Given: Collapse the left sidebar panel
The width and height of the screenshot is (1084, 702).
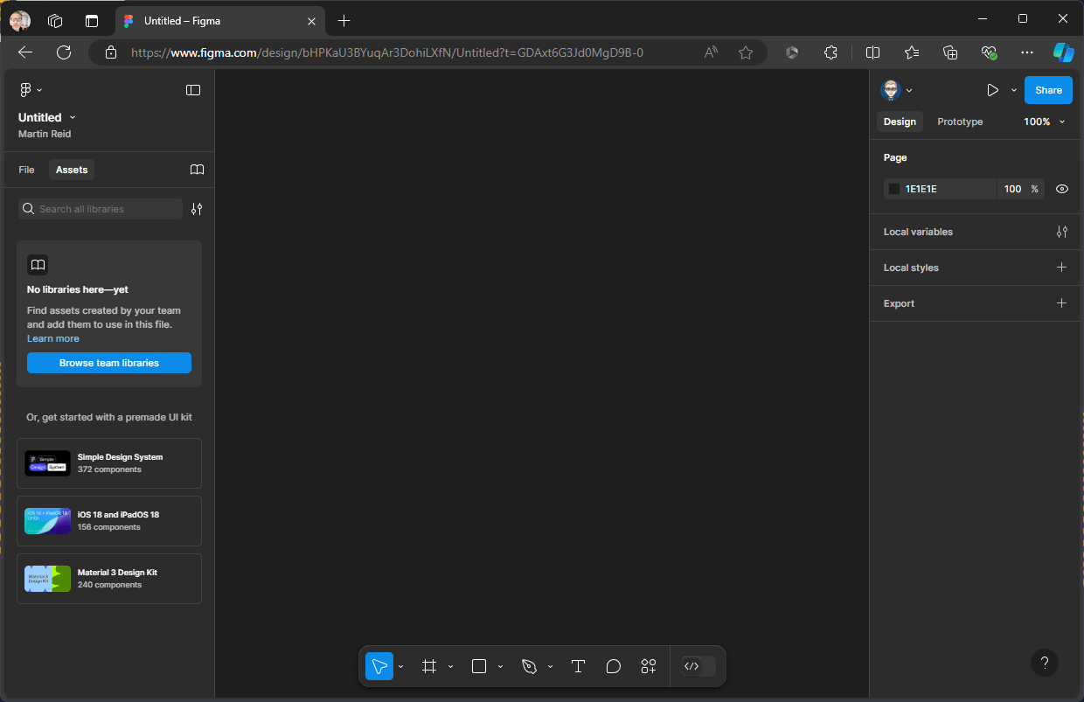Looking at the screenshot, I should 192,89.
